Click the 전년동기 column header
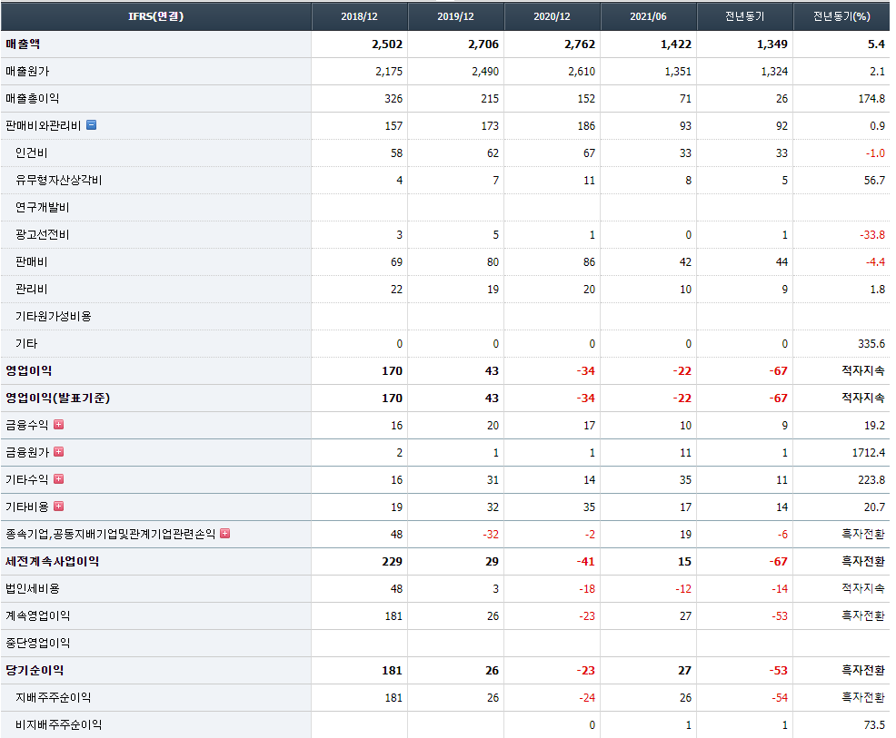Image resolution: width=896 pixels, height=738 pixels. [744, 16]
